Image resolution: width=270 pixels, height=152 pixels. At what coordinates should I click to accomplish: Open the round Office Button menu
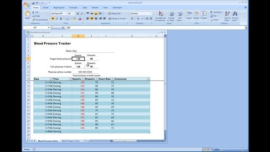[x=27, y=5]
